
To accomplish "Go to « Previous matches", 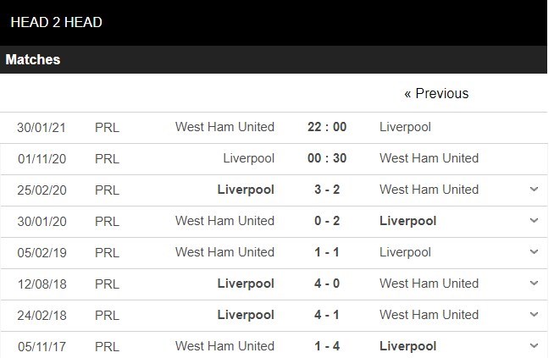I will (436, 94).
